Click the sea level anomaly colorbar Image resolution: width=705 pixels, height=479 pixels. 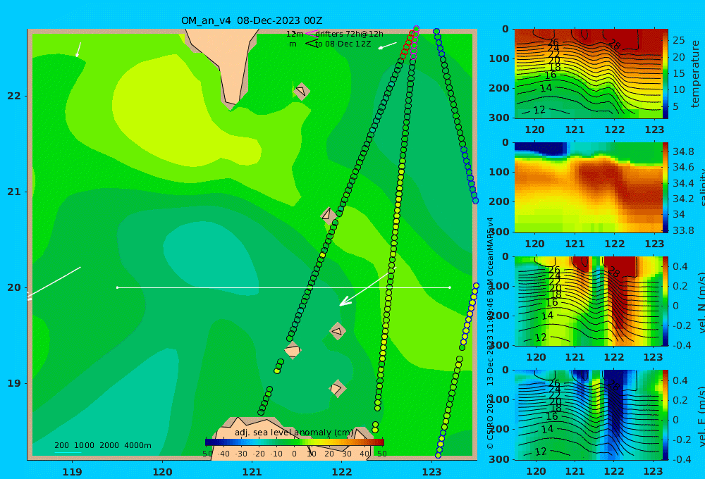coord(295,442)
